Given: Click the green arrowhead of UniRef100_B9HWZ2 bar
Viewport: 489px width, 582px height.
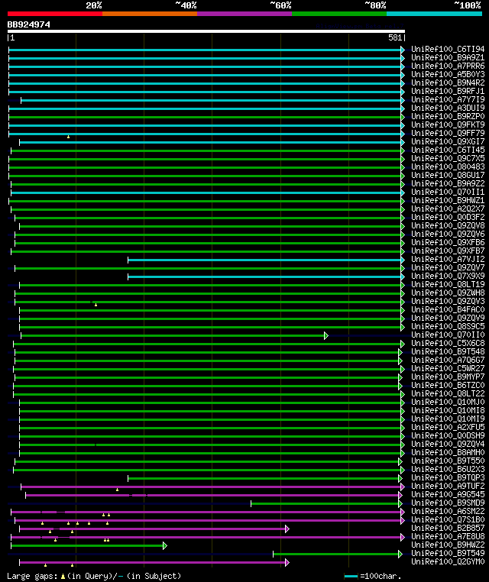Looking at the screenshot, I should point(165,545).
